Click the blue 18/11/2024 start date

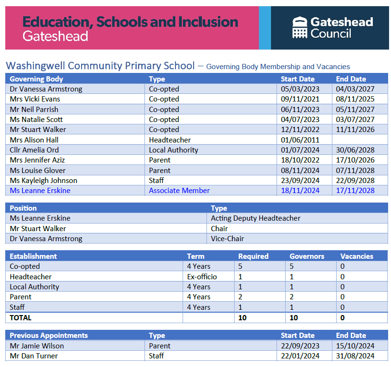[300, 191]
